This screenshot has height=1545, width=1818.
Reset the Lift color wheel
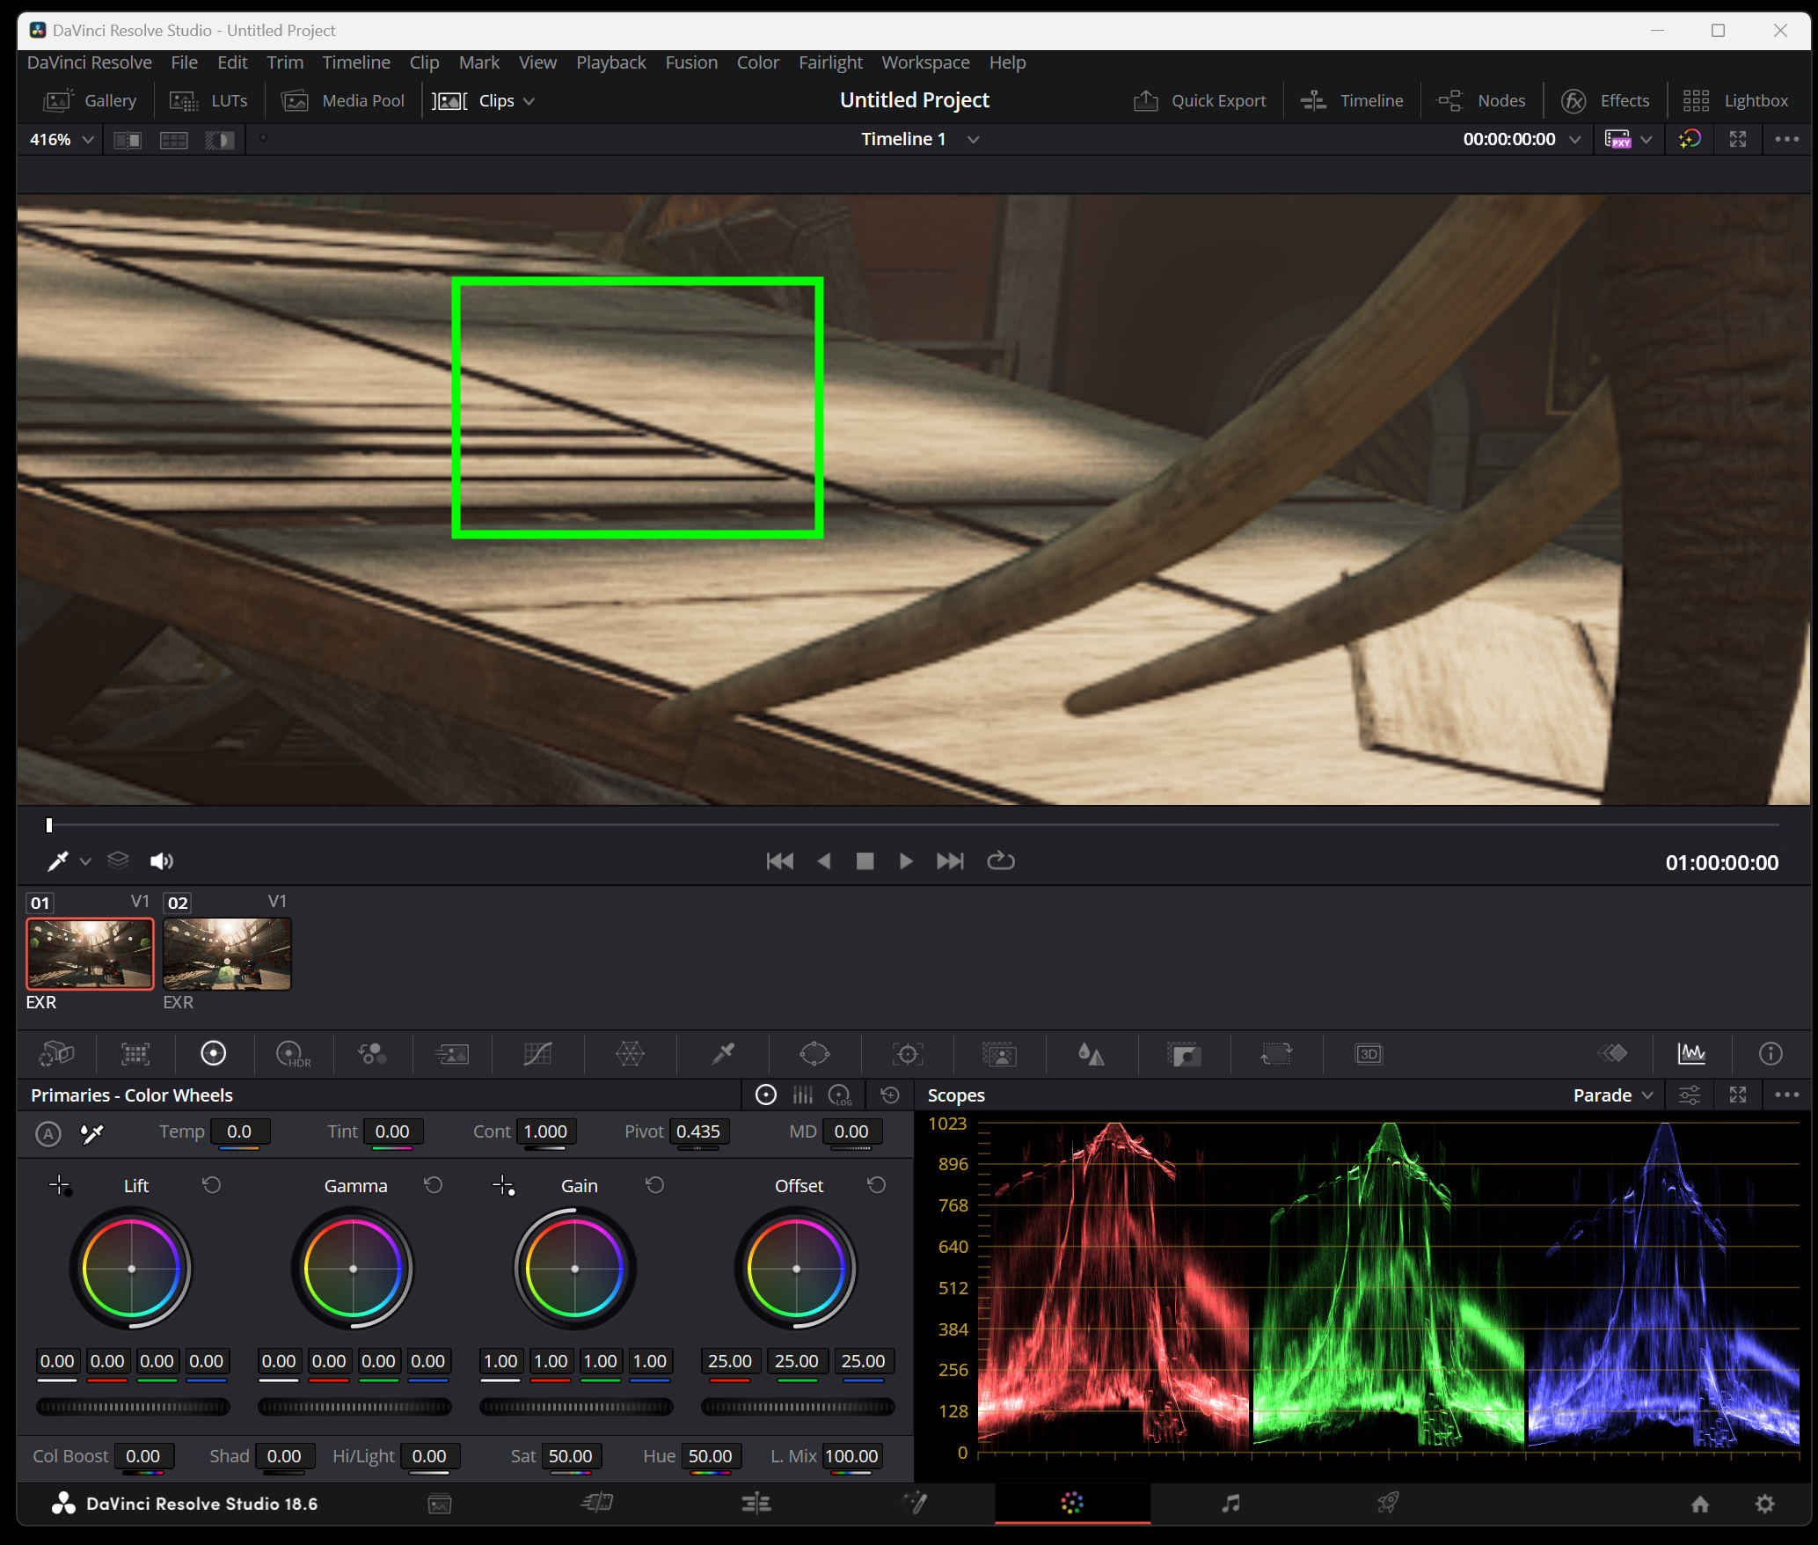tap(212, 1185)
